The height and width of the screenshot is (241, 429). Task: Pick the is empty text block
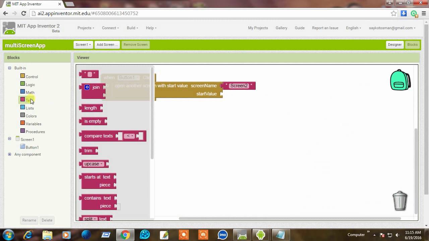[93, 121]
